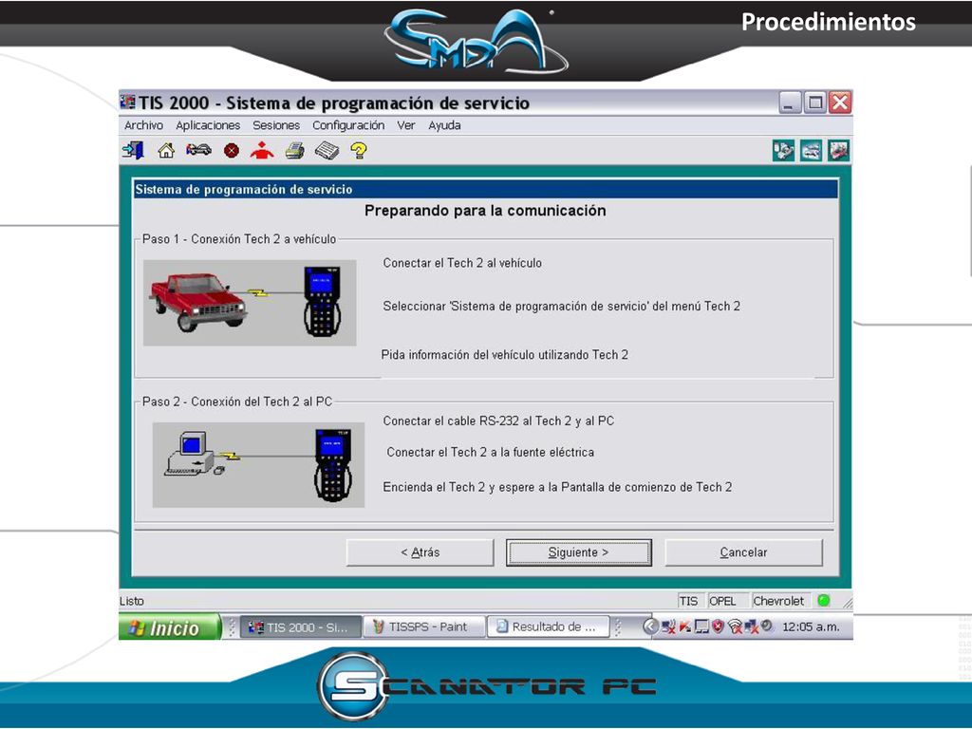Click 'Preparando para la comunicación' heading

[x=485, y=211]
